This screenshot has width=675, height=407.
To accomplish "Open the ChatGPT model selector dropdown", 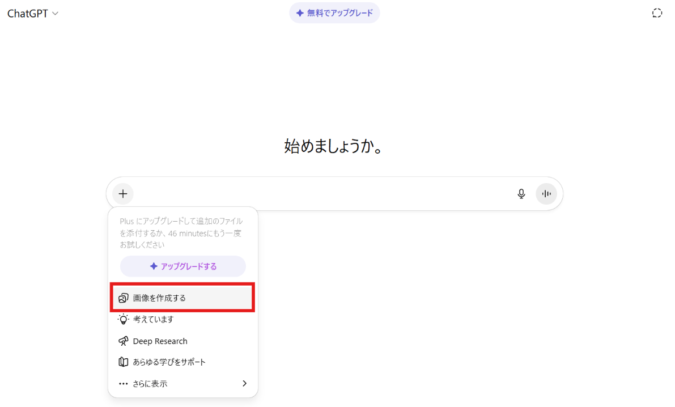I will click(33, 14).
